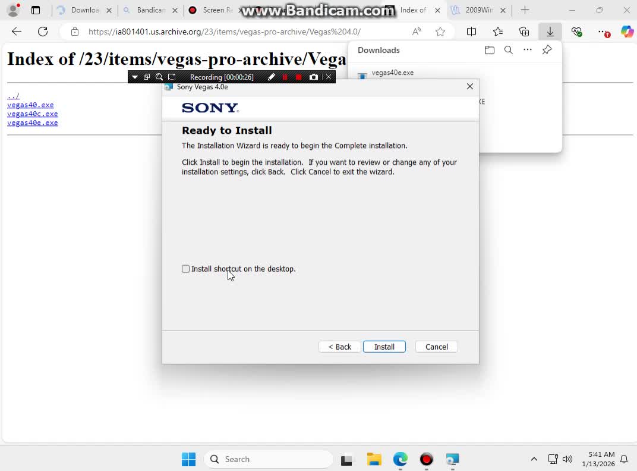Click the Bandicam magnifier search icon
Screen dimensions: 637x471
(159, 77)
